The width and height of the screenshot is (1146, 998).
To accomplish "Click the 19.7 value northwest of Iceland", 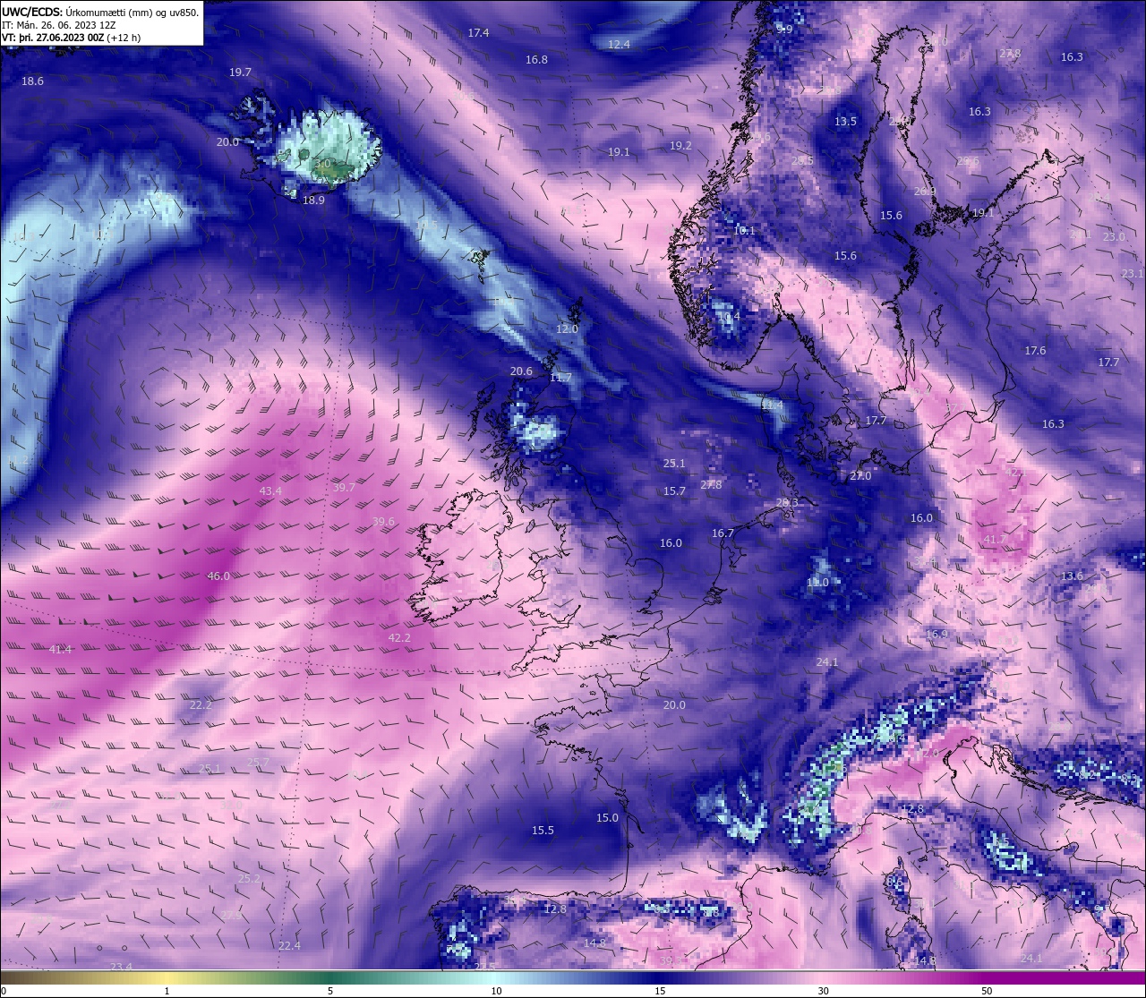I will click(240, 73).
